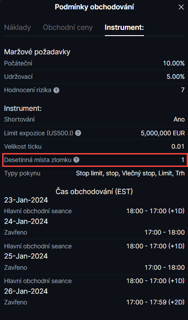Click the 26-Jan-2024 date heading
The width and height of the screenshot is (188, 320).
point(26,291)
